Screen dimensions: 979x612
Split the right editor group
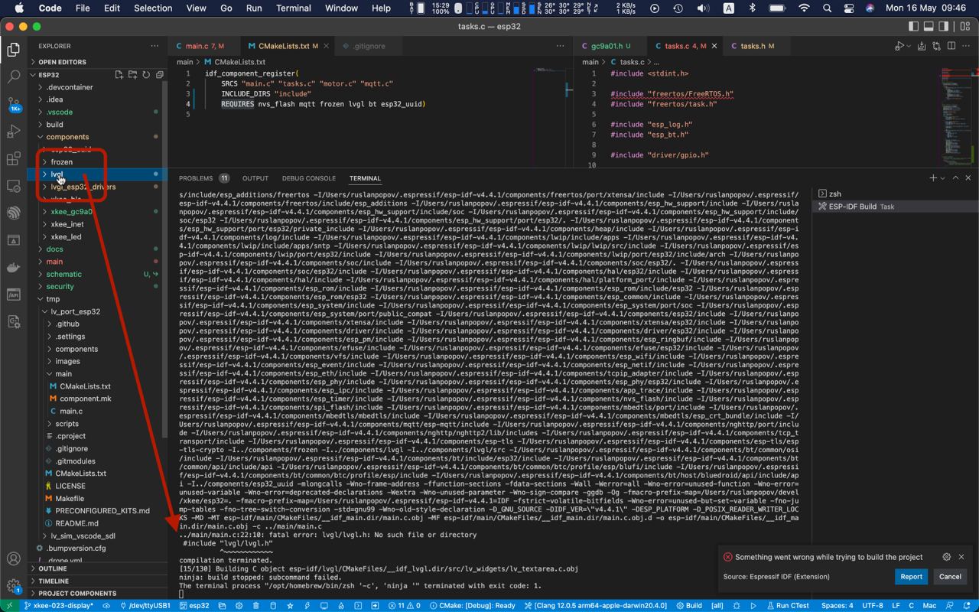(951, 46)
